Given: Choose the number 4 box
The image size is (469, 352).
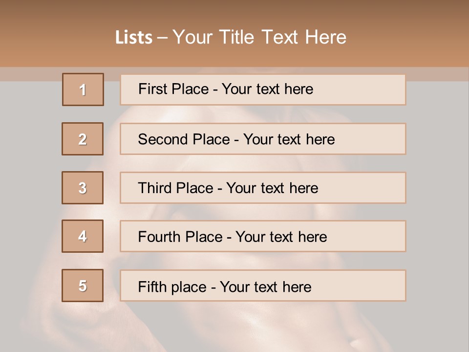Looking at the screenshot, I should click(83, 236).
